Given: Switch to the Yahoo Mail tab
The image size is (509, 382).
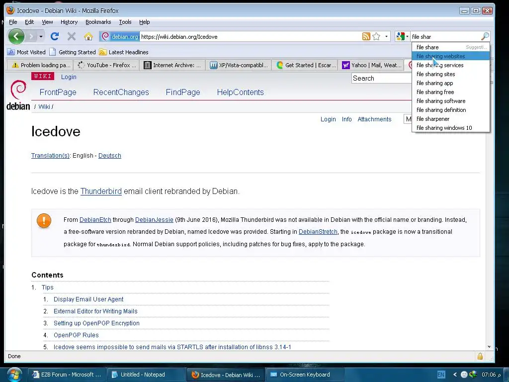Looking at the screenshot, I should [372, 65].
